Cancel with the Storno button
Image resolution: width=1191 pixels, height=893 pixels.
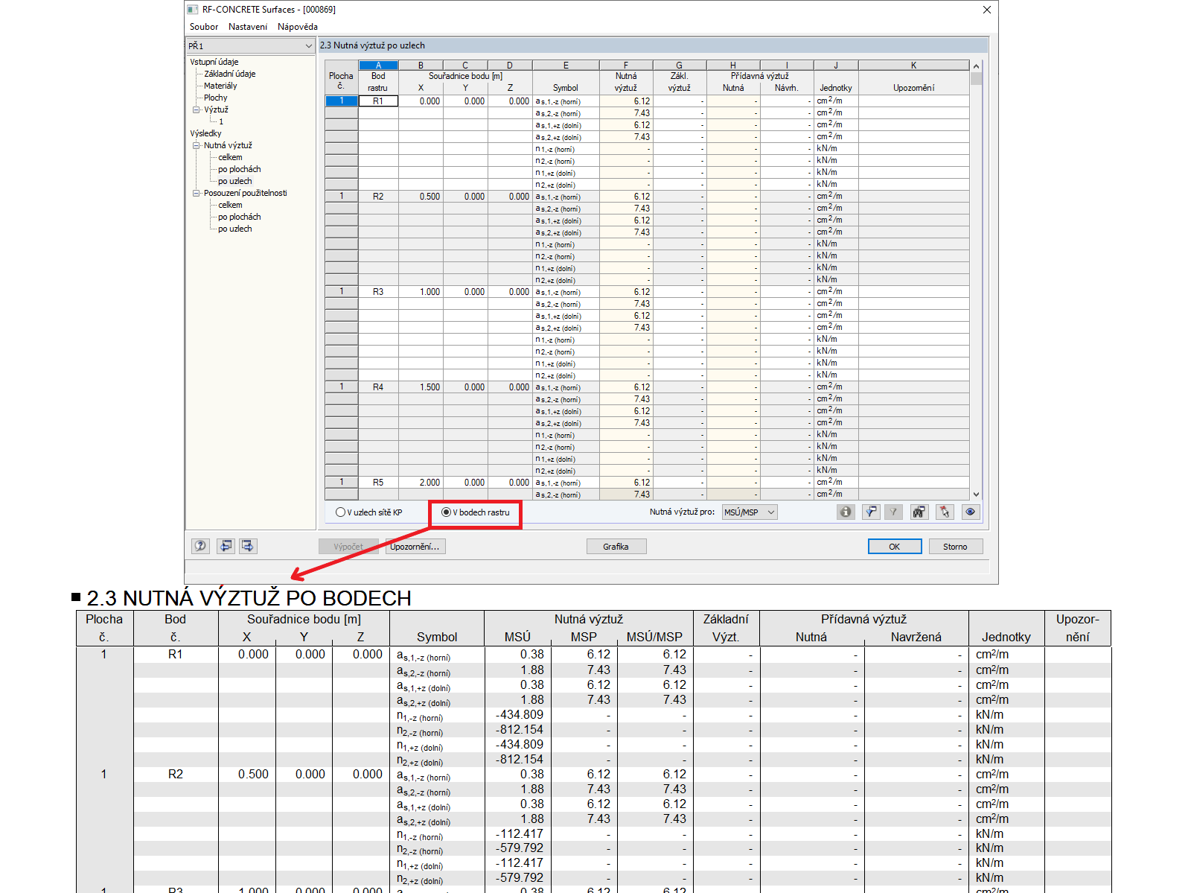coord(956,547)
